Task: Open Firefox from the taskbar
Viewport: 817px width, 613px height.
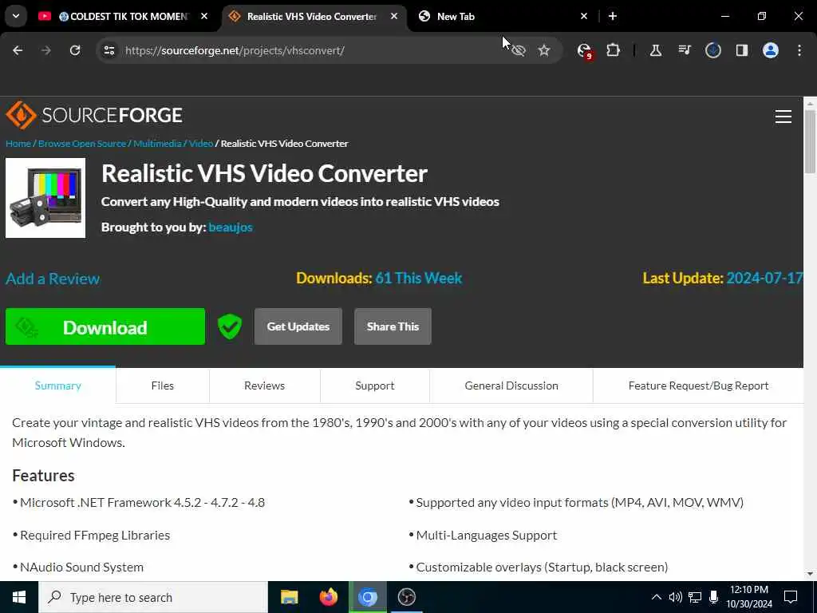Action: 328,597
